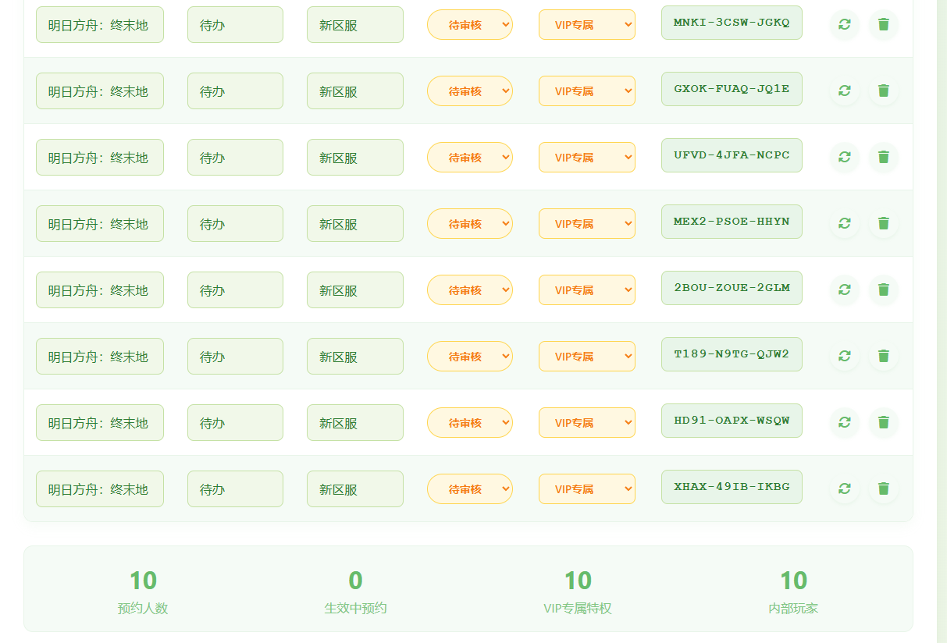Delete the T189-N9TG-QJW2 row
The image size is (947, 643).
(x=883, y=356)
